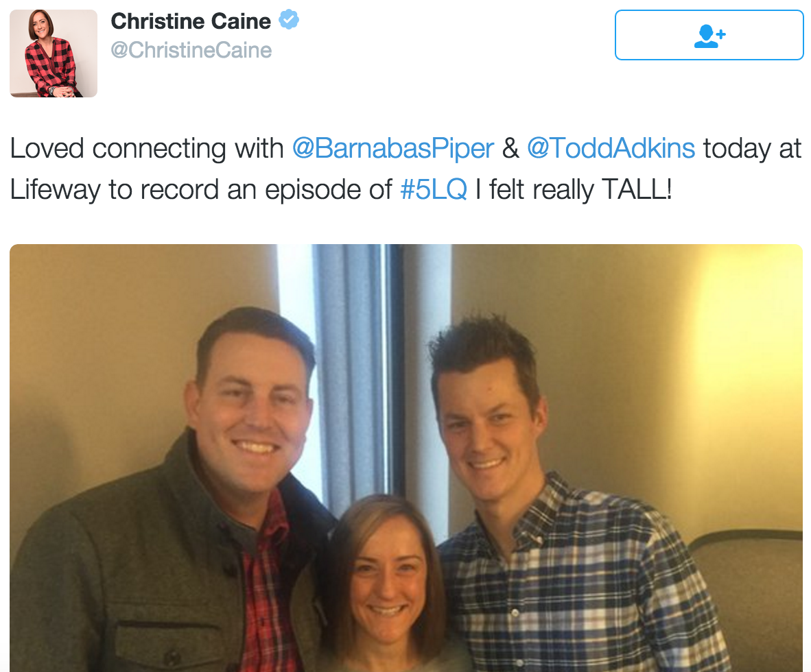Open the @ToddAdkins mention
Viewport: 811px width, 672px height.
point(611,148)
